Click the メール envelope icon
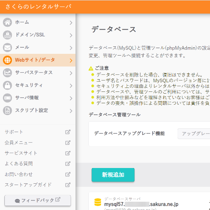210x210 pixels. point(7,48)
